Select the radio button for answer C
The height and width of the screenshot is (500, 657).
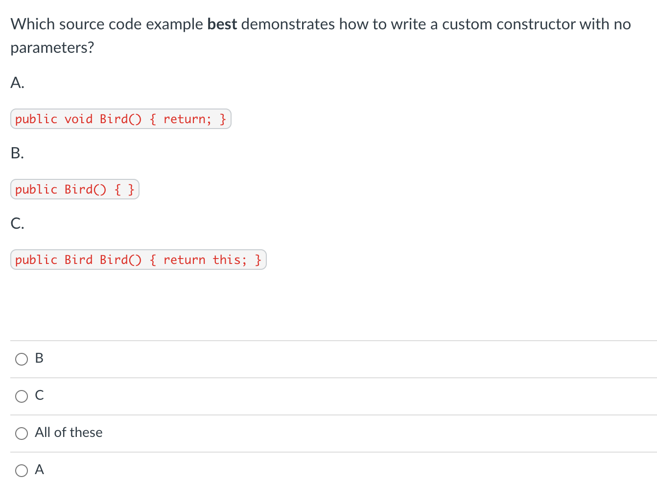coord(22,396)
